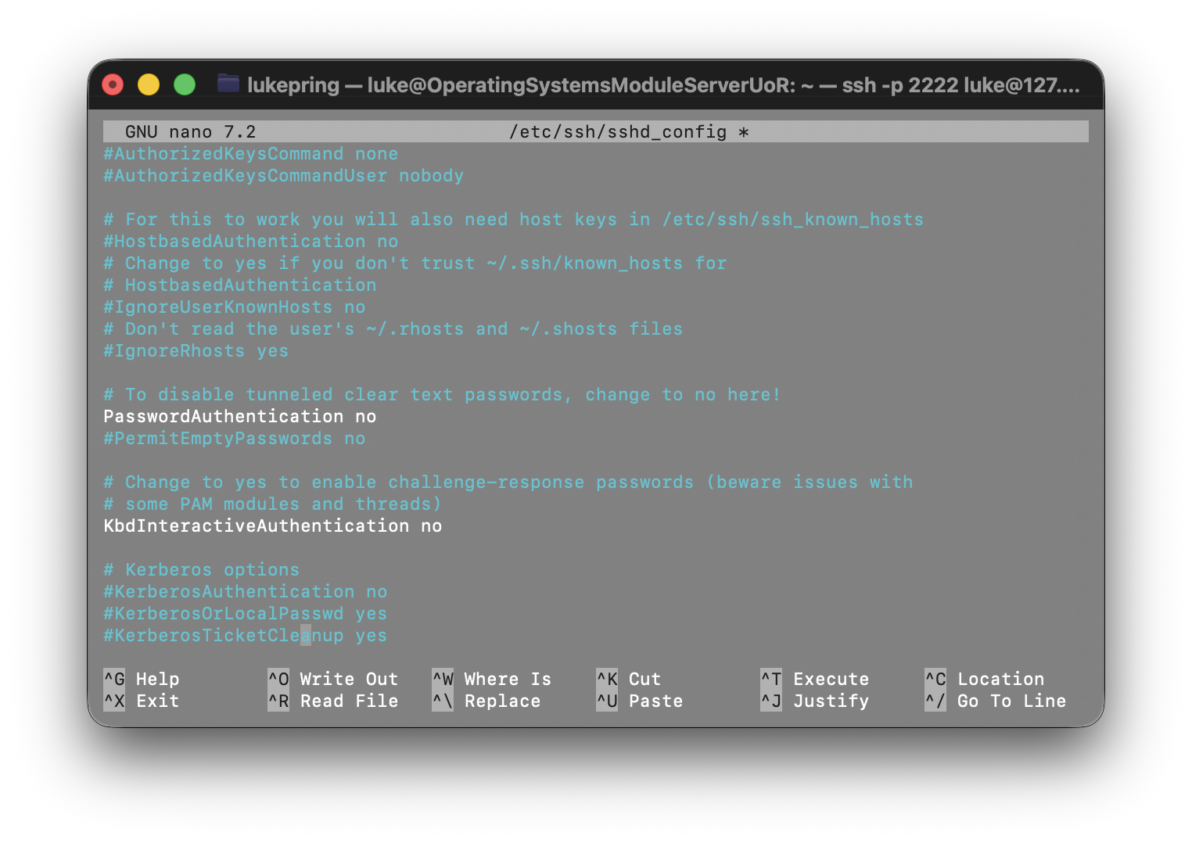Click the ^K Cut shortcut
Image resolution: width=1192 pixels, height=843 pixels.
click(629, 679)
